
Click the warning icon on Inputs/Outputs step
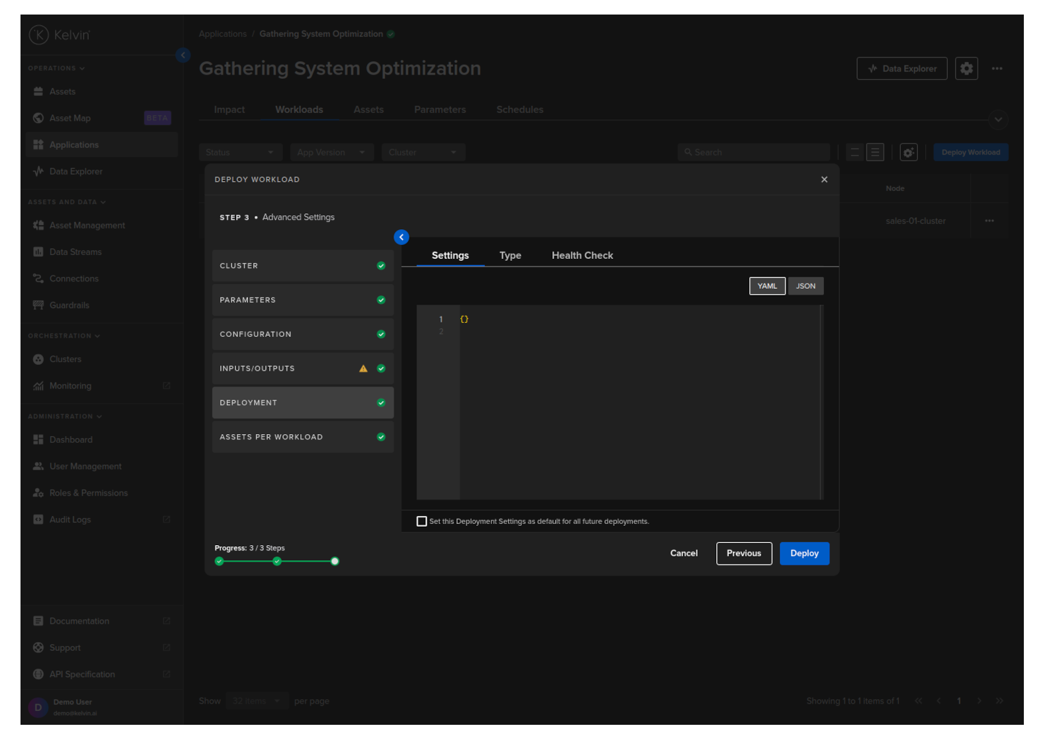pos(363,369)
